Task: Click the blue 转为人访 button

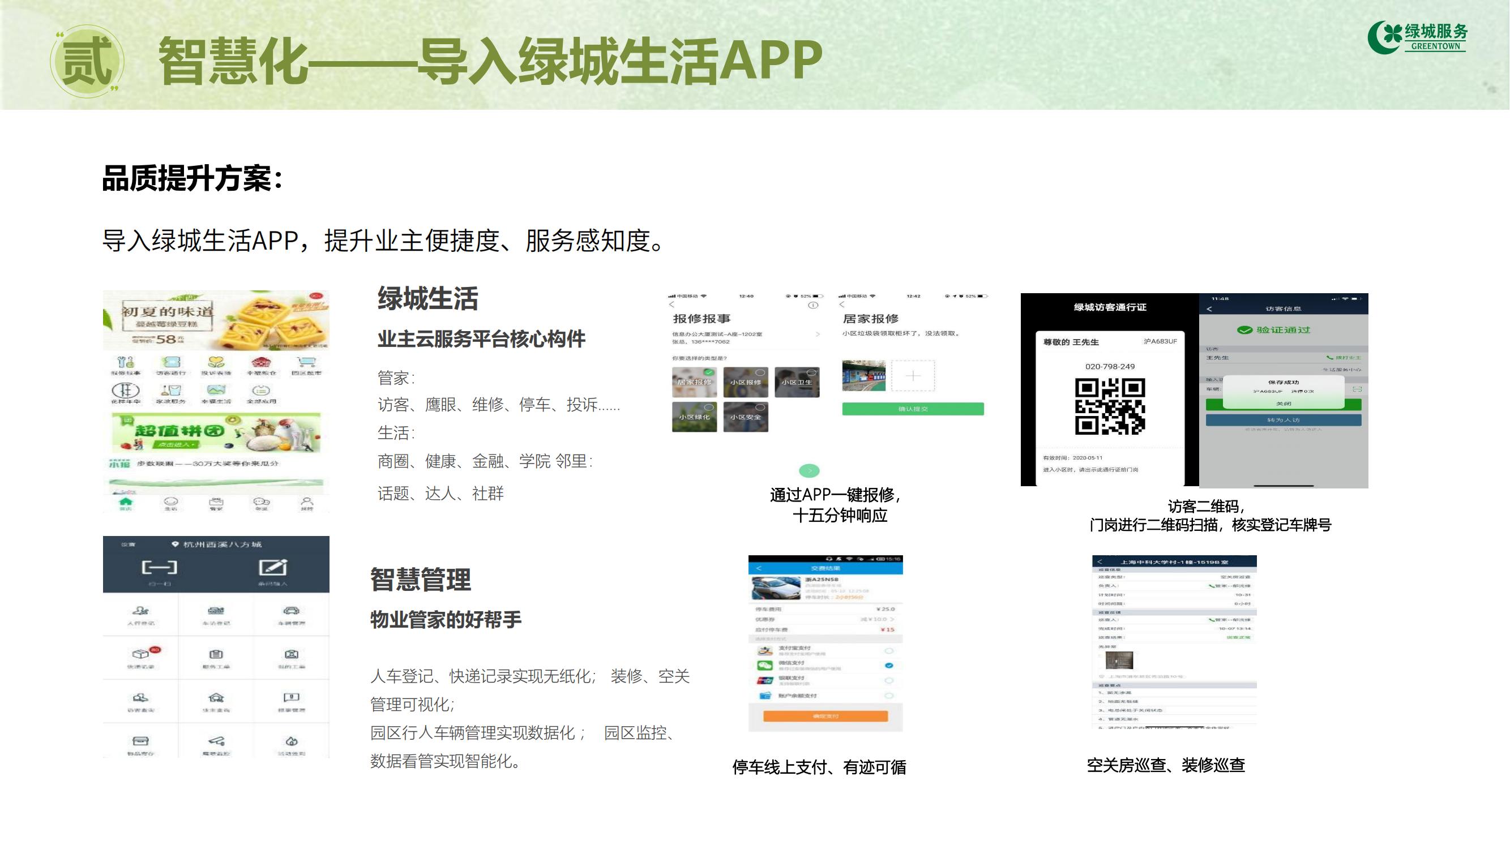Action: 1283,420
